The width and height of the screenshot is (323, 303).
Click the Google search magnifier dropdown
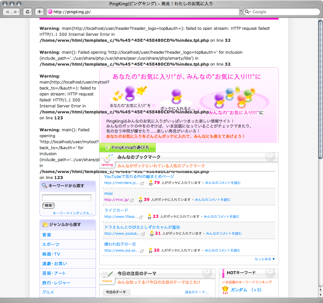click(x=248, y=12)
